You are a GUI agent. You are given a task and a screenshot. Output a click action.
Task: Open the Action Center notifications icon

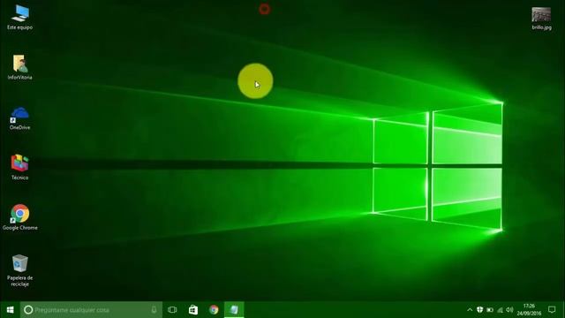(x=552, y=310)
